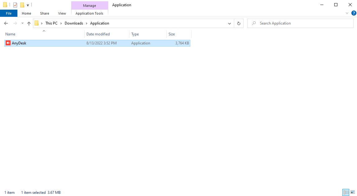Click the Properties quick access icon
357x196 pixels.
(15, 5)
